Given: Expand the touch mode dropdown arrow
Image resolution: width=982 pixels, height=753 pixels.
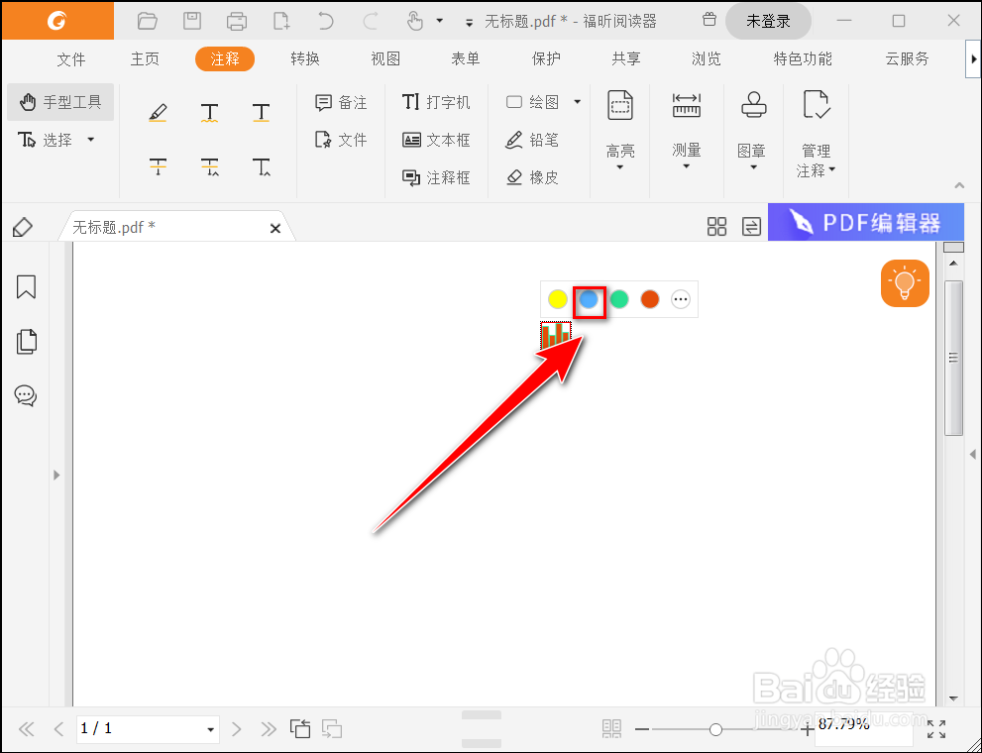Looking at the screenshot, I should tap(440, 21).
